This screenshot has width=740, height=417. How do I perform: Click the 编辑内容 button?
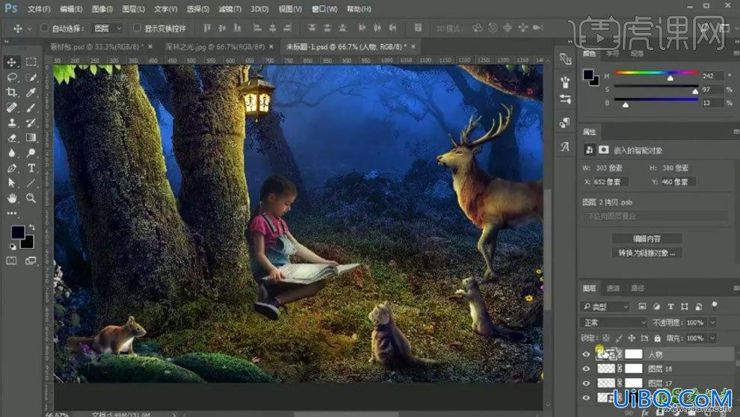pos(647,238)
